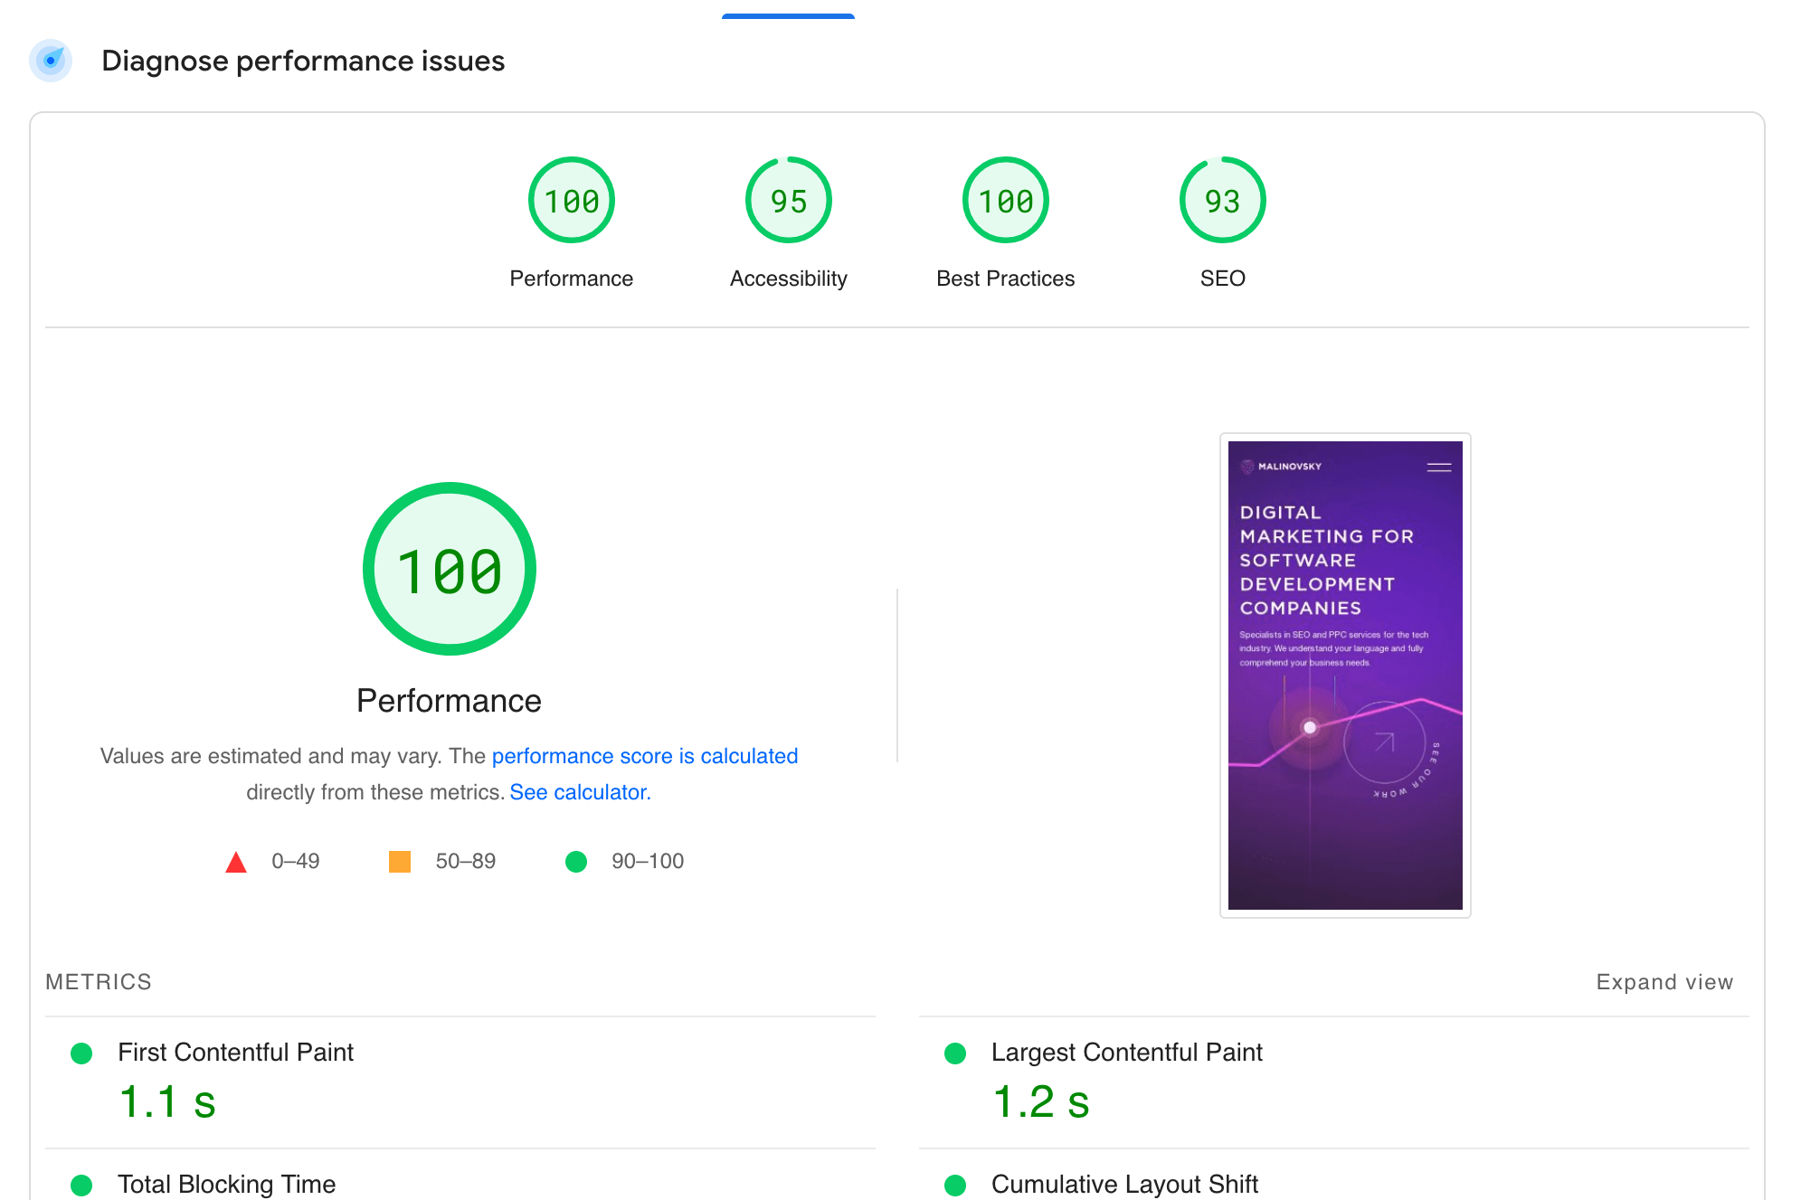
Task: Click the large 100 Performance gauge
Action: tap(450, 569)
